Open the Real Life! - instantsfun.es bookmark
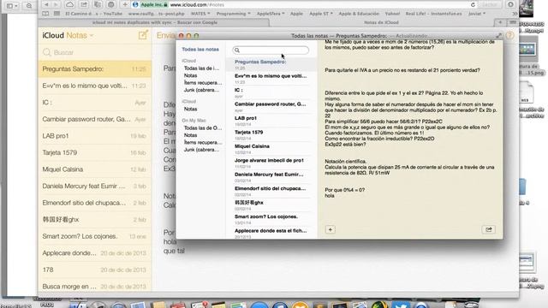548x308 pixels. point(433,14)
